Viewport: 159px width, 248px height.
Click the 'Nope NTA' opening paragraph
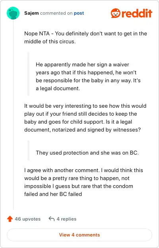pyautogui.click(x=85, y=37)
